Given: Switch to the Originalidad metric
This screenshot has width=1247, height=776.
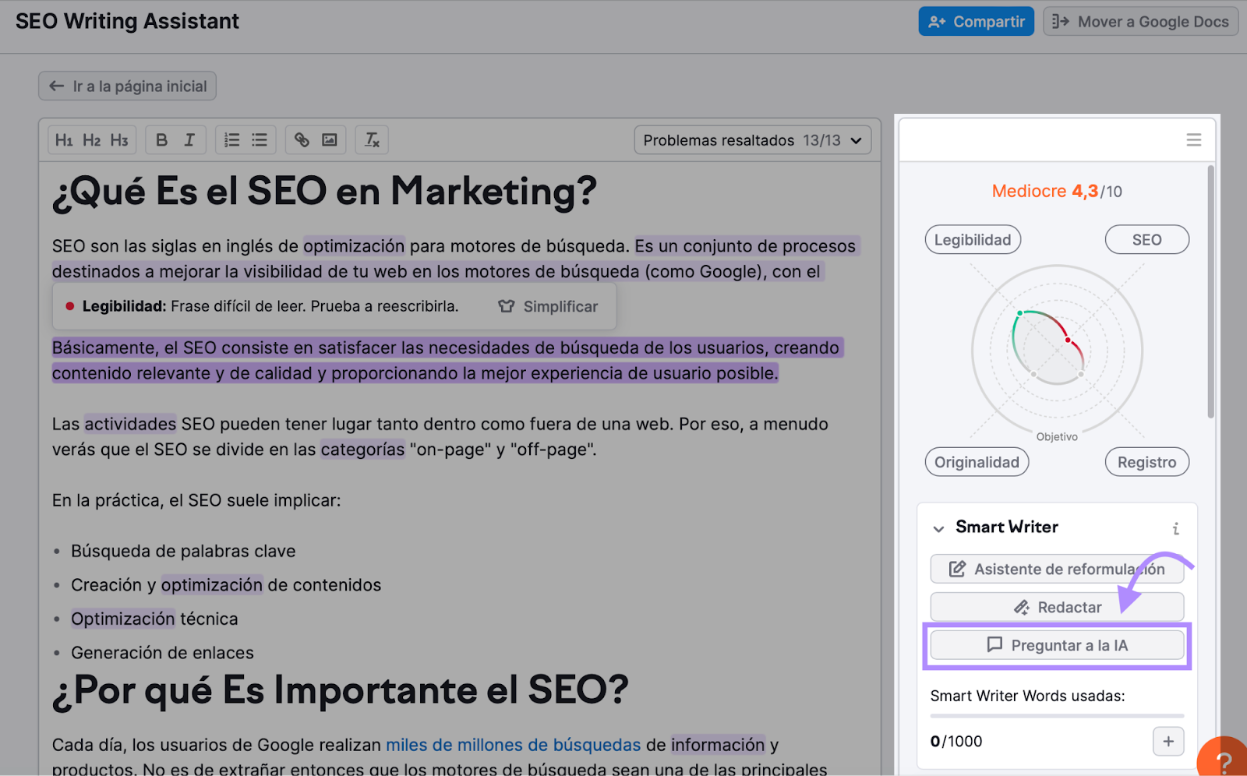Looking at the screenshot, I should [x=976, y=461].
